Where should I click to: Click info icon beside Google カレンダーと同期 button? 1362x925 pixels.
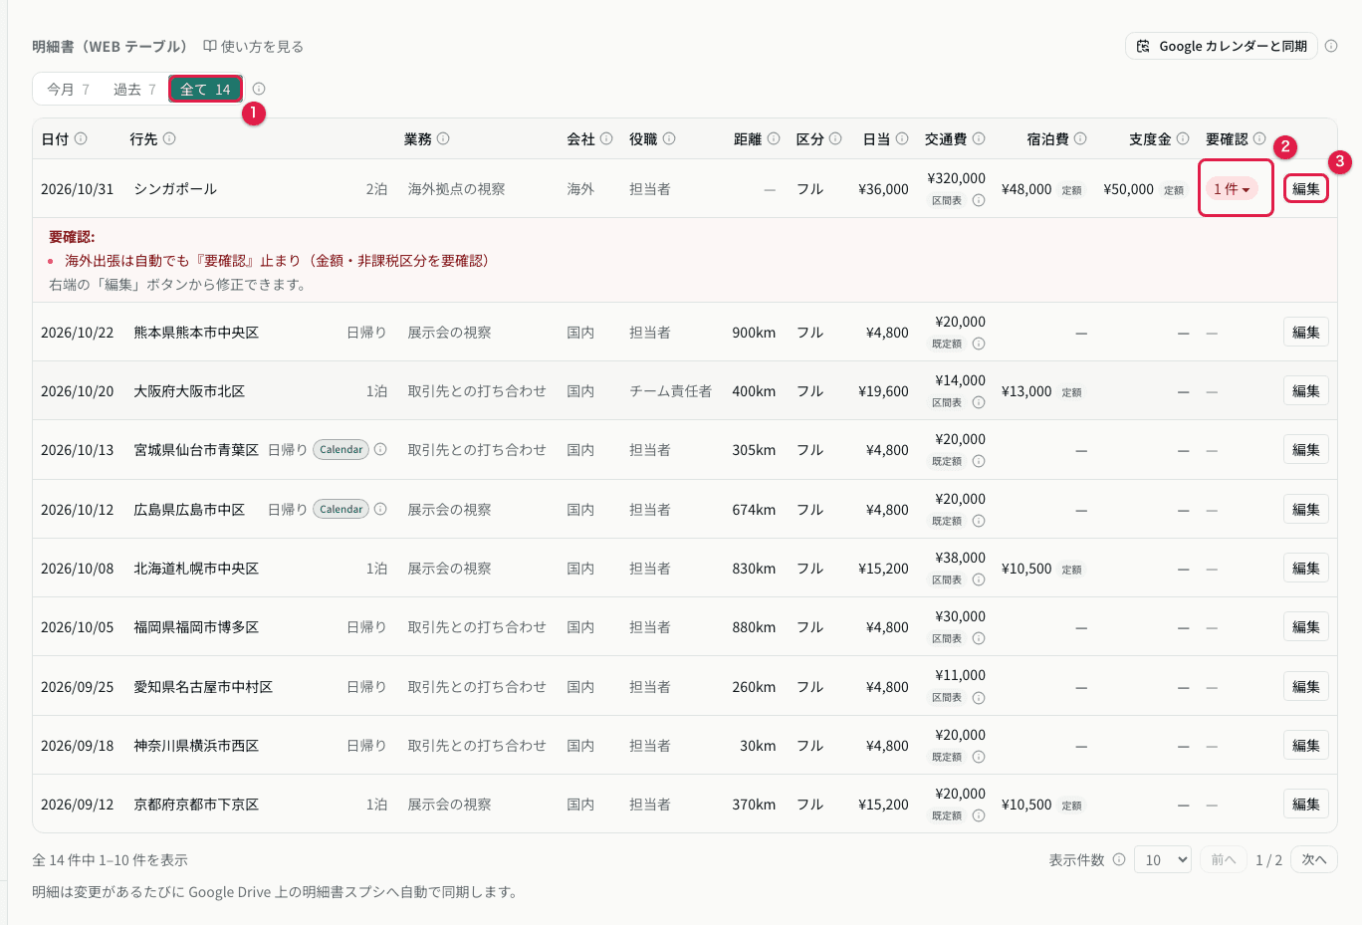coord(1331,46)
